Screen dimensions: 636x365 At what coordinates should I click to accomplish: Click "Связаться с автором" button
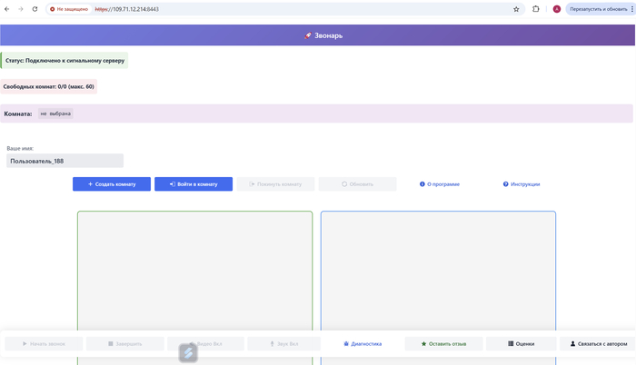point(598,344)
